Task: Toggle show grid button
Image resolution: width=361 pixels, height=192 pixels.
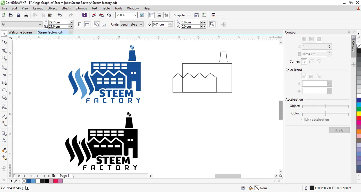Action: [159, 15]
